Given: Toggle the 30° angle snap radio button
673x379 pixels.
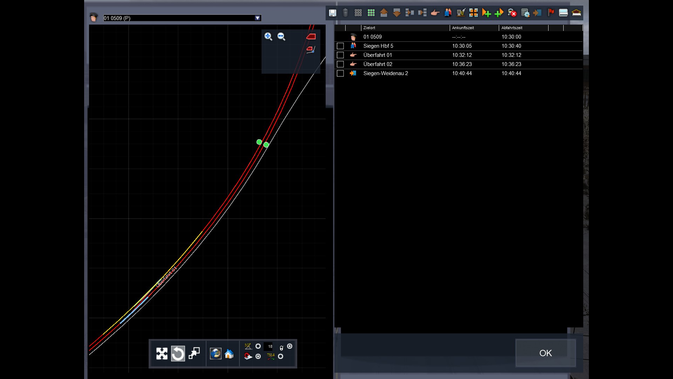Looking at the screenshot, I should coord(258,346).
